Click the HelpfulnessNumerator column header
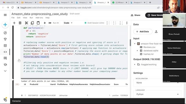This screenshot has width=186, height=104. click(78, 84)
